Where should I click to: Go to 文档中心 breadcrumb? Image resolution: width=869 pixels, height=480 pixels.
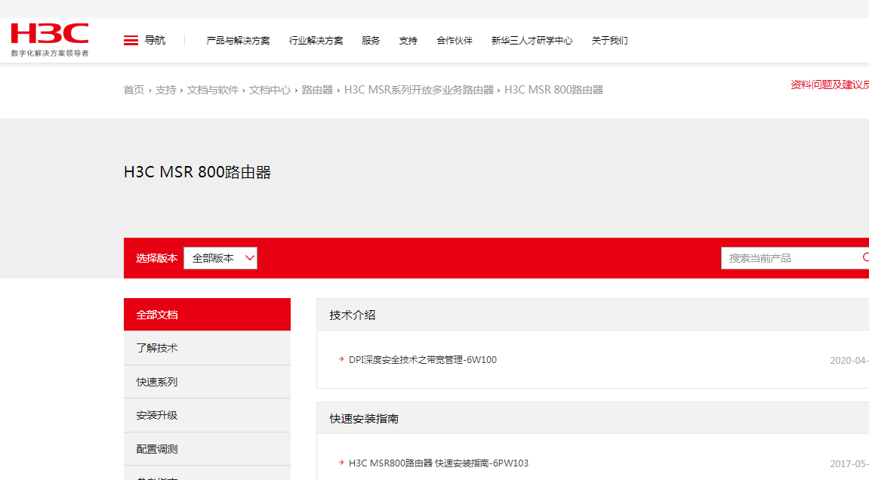270,90
